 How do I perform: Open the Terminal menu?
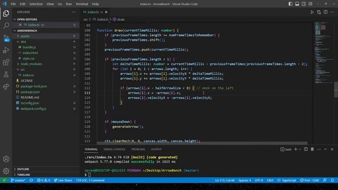[x=82, y=4]
